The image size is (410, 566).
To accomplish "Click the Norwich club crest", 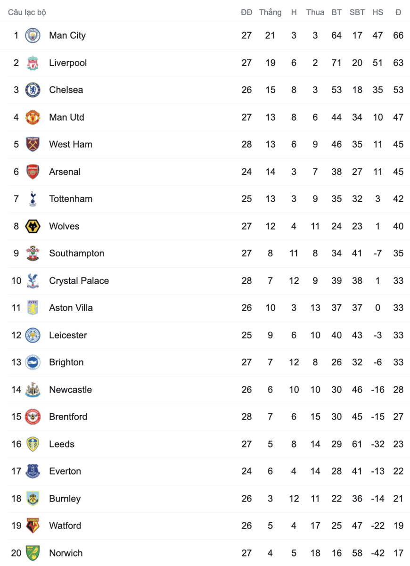I will 33,553.
